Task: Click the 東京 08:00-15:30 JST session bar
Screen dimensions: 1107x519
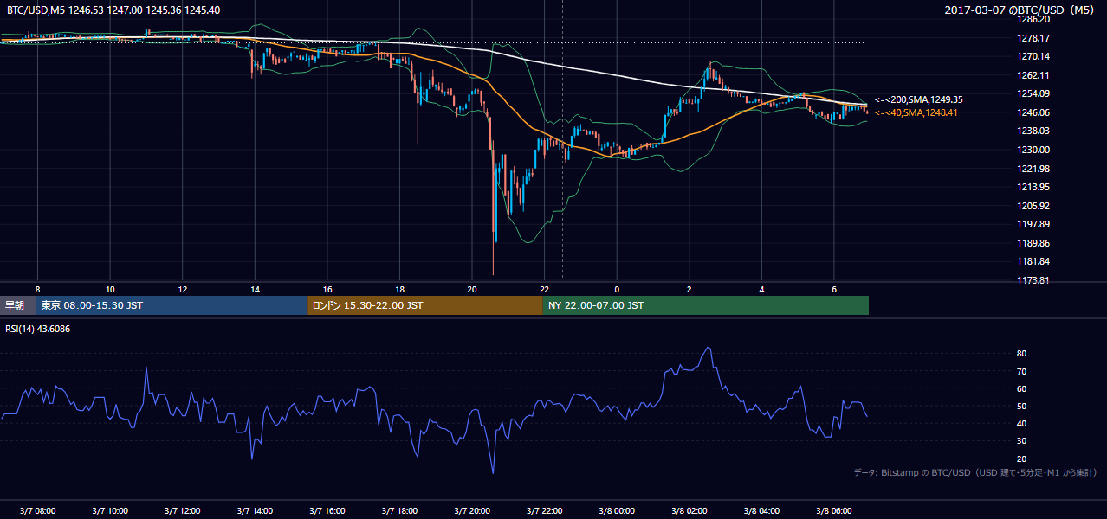Action: pos(172,305)
